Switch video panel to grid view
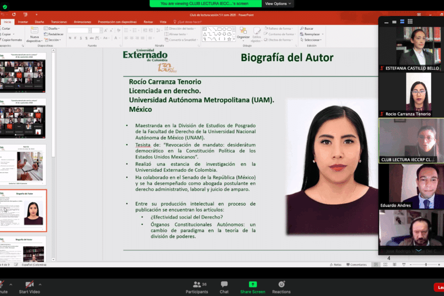 (410, 22)
